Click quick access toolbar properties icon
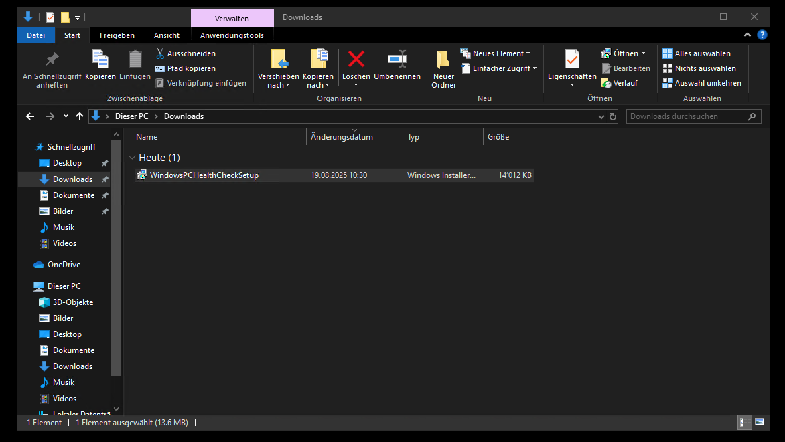The height and width of the screenshot is (442, 785). [50, 17]
